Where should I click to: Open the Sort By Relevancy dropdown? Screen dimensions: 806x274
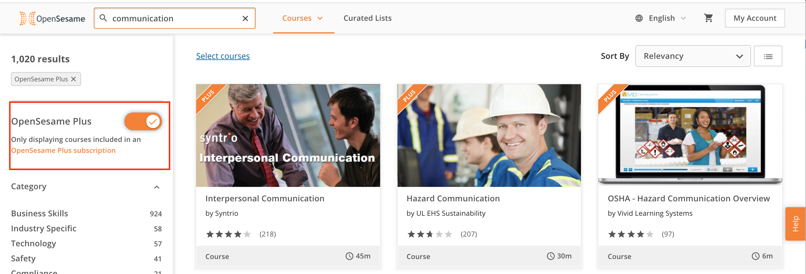693,56
